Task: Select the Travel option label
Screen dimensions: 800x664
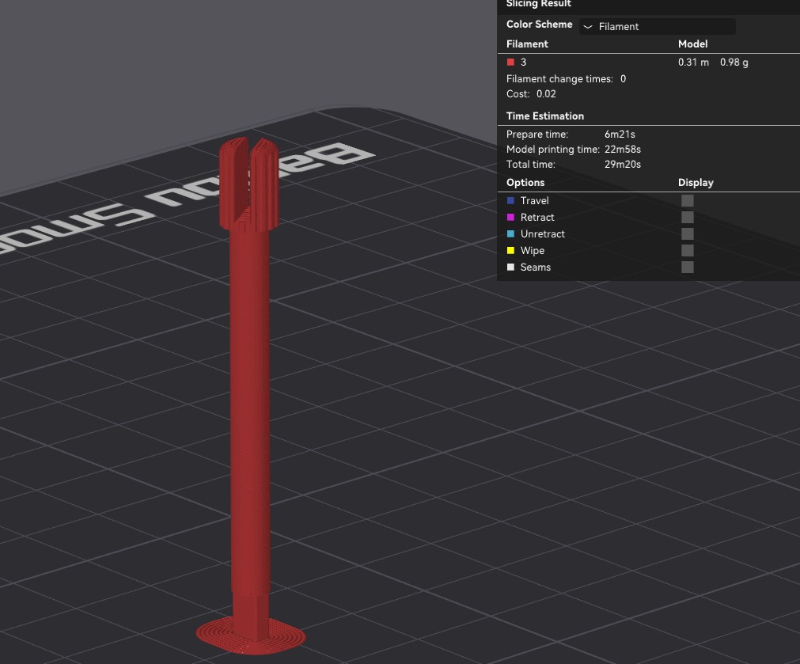Action: point(534,201)
